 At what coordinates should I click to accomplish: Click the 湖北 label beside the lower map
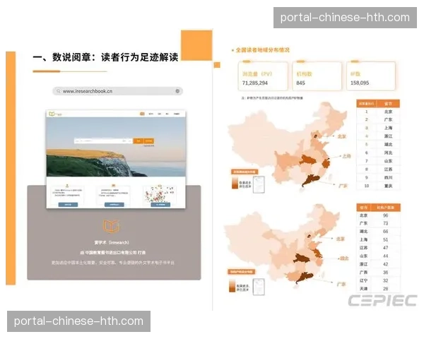[x=344, y=258]
